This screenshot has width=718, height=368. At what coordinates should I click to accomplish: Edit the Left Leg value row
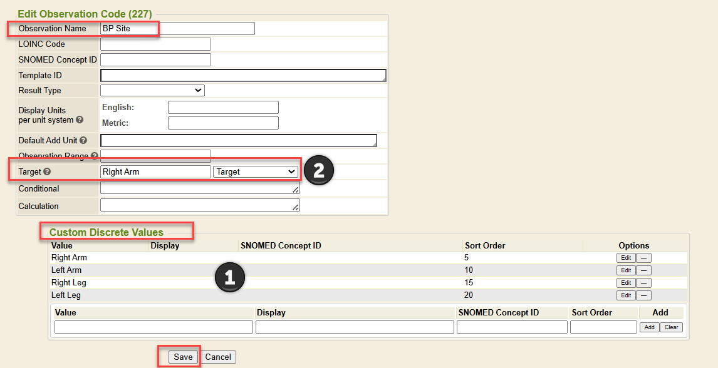(625, 295)
